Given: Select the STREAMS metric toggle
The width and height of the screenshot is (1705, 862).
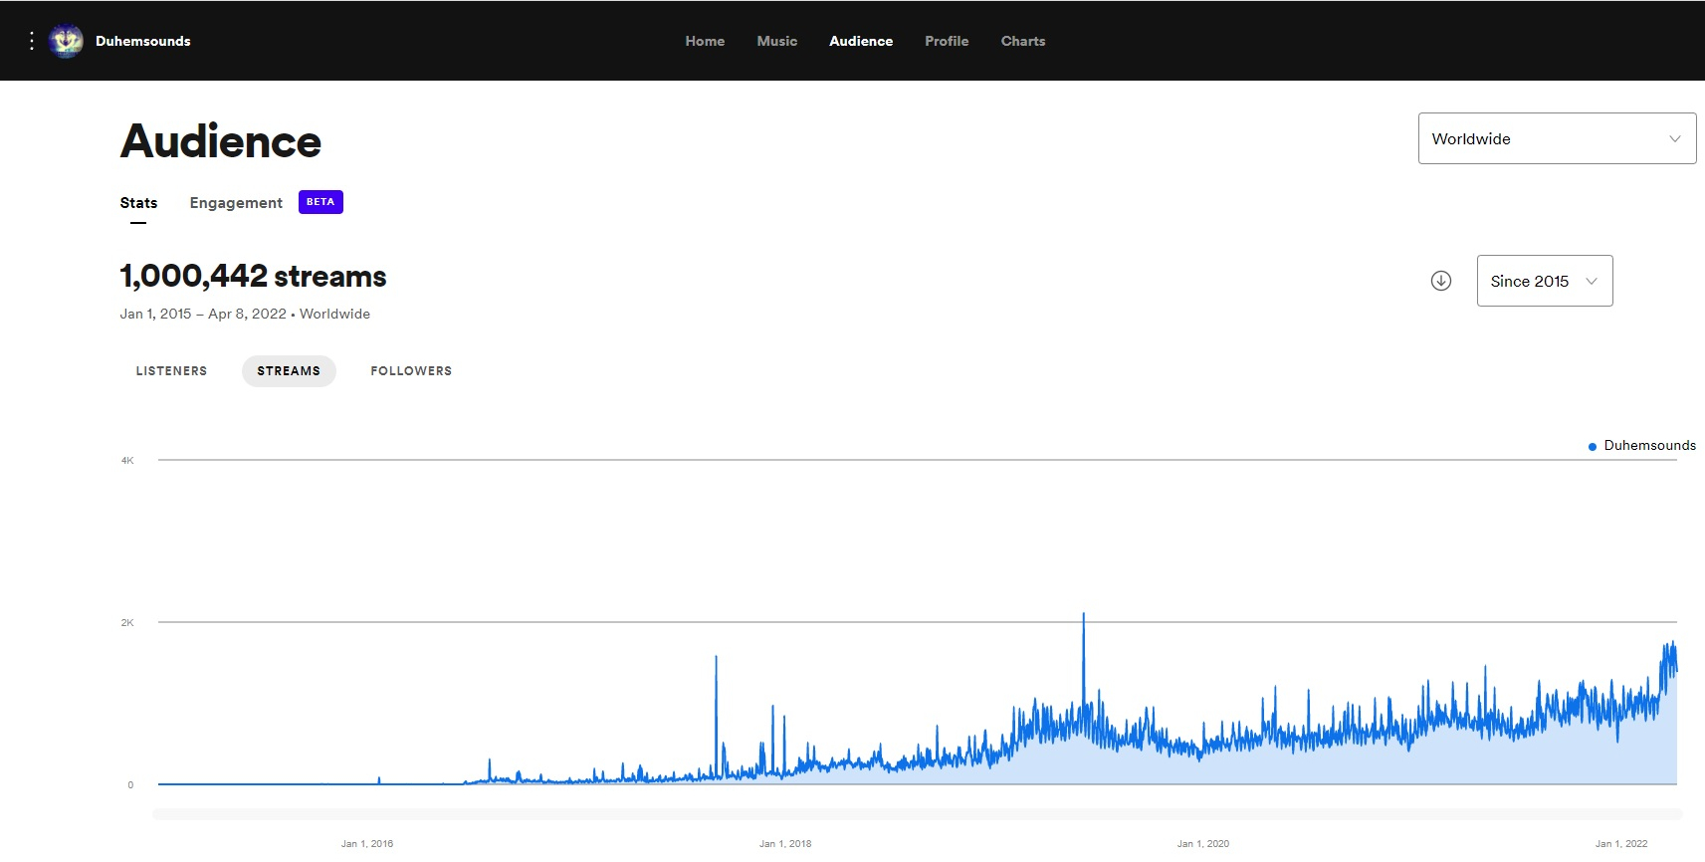Looking at the screenshot, I should pos(289,371).
